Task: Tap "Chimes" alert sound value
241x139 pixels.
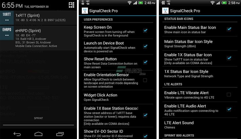Action: (x=170, y=127)
